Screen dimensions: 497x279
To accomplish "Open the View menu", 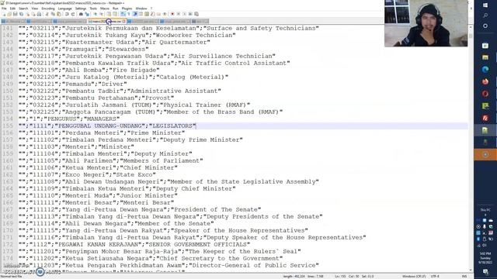I will pyautogui.click(x=35, y=9).
